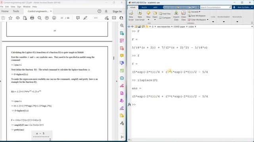Open the Clear Workspace dropdown arrow
The width and height of the screenshot is (254, 142).
pyautogui.click(x=208, y=20)
